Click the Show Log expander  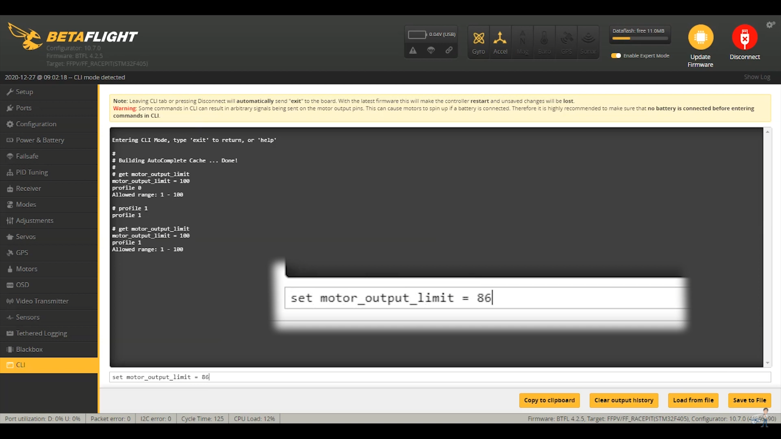757,77
